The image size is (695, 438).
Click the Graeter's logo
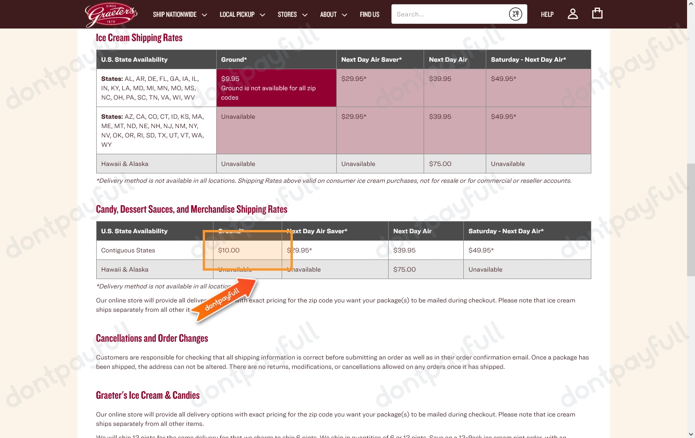pos(111,14)
